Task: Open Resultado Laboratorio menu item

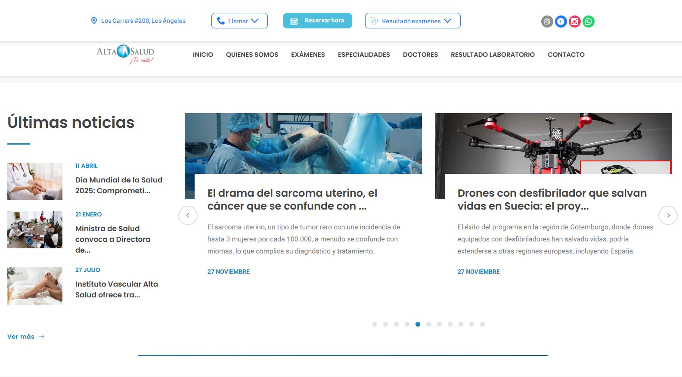Action: [493, 55]
